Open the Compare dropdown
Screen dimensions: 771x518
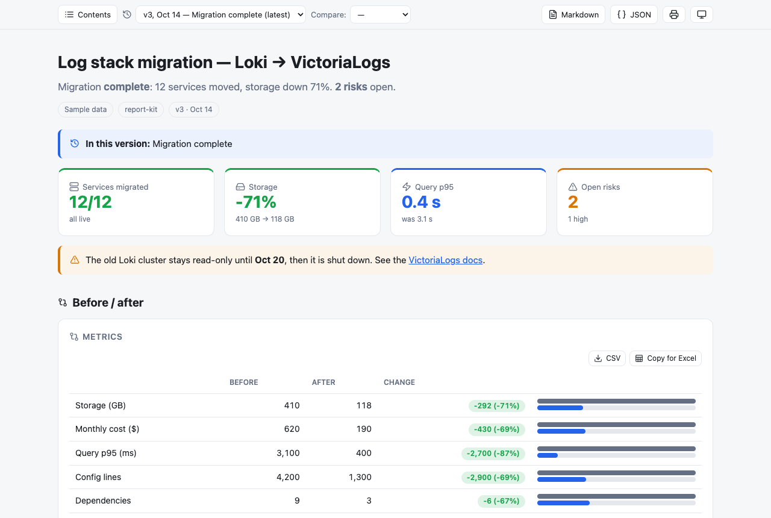(380, 14)
